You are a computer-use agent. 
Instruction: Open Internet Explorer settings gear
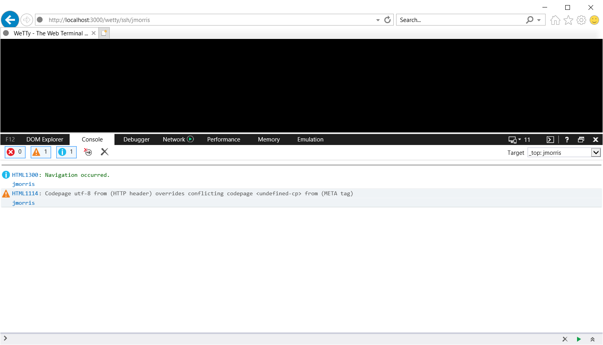tap(581, 20)
